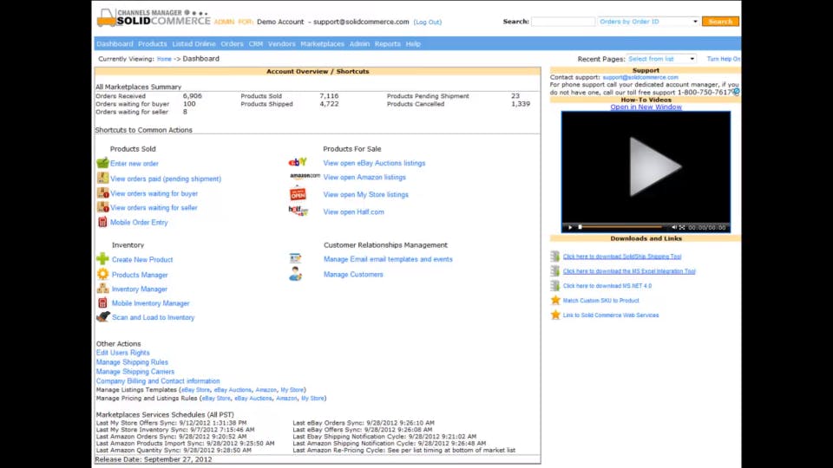Click Open in New Window link

pos(646,107)
